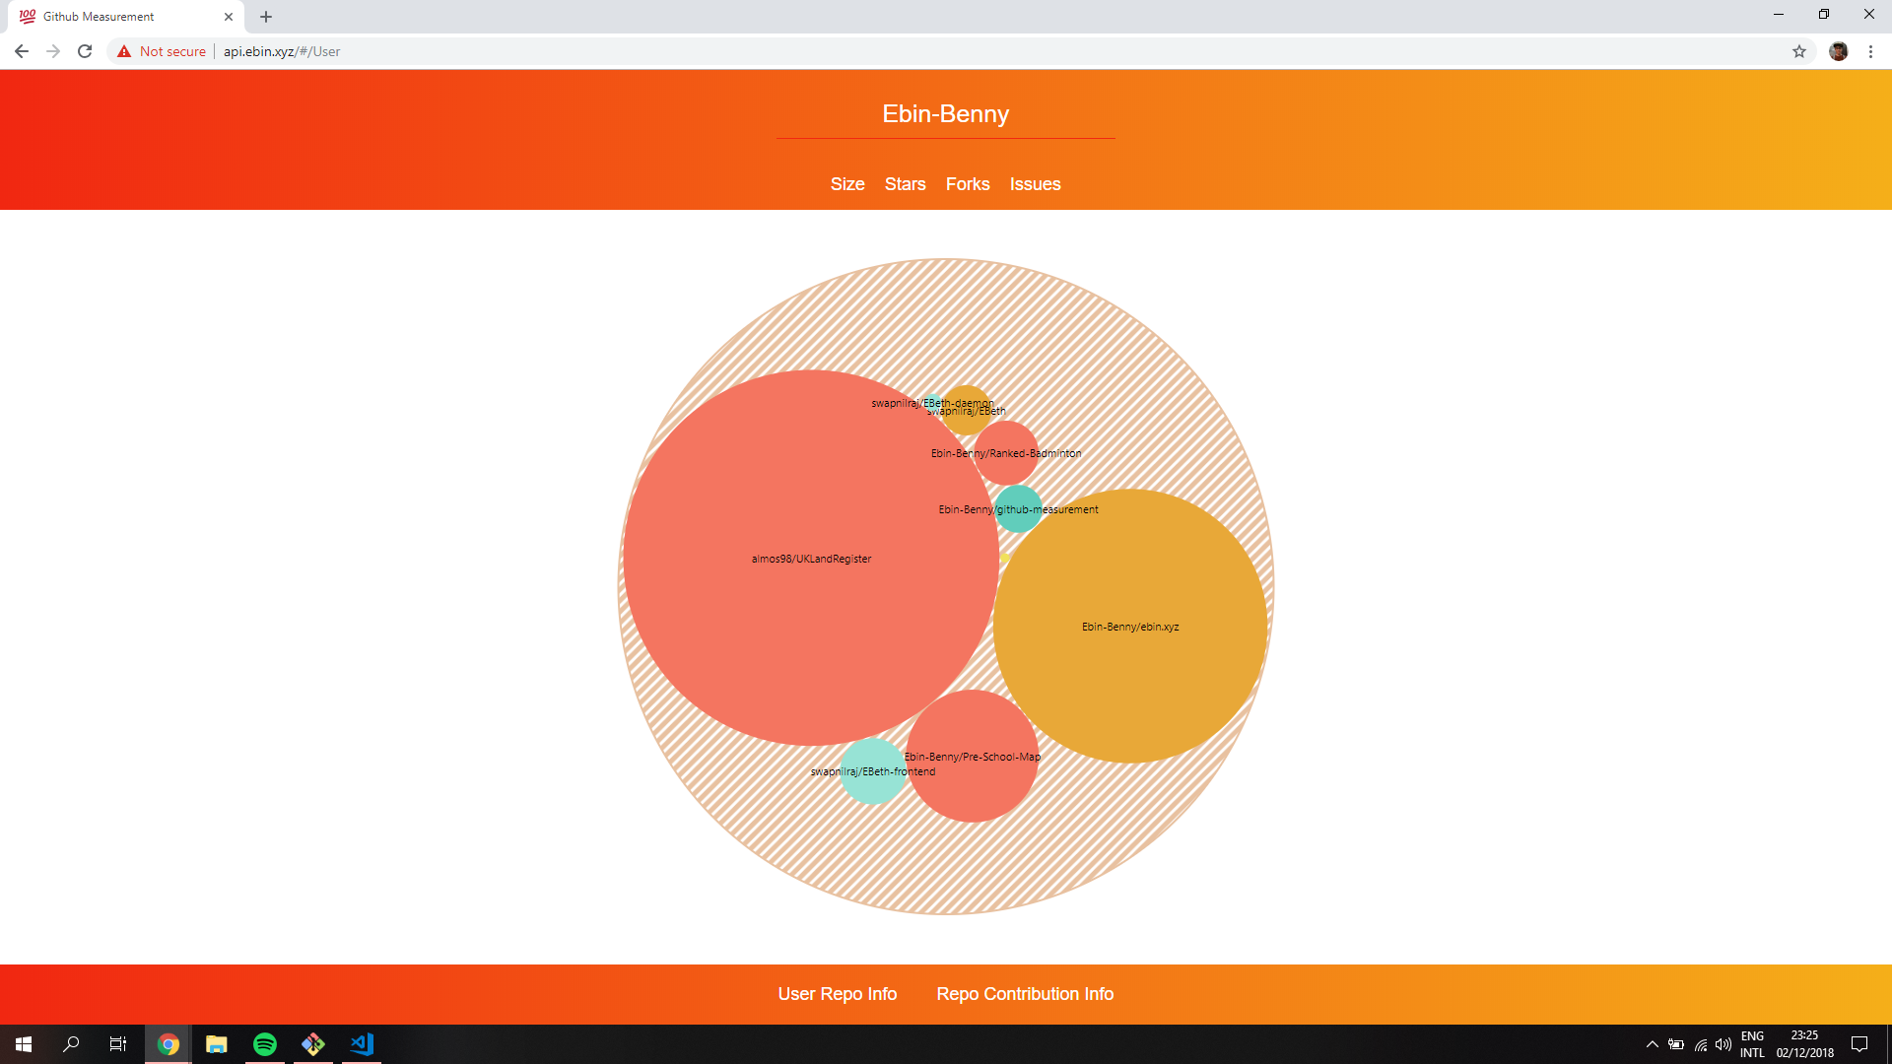Reload the current page

pyautogui.click(x=85, y=51)
